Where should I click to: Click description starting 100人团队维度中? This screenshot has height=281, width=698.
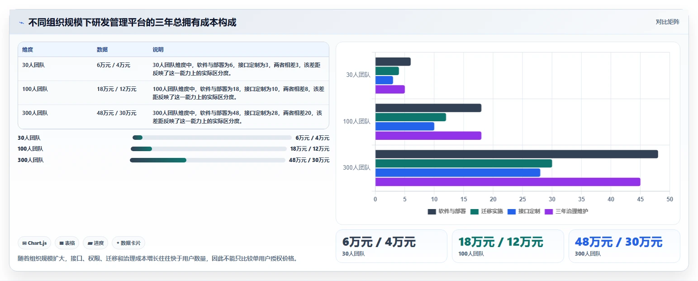(x=238, y=93)
